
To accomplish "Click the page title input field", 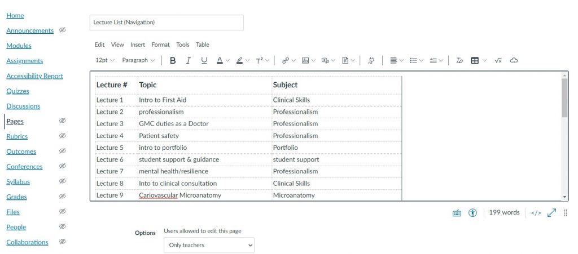I will (x=167, y=23).
